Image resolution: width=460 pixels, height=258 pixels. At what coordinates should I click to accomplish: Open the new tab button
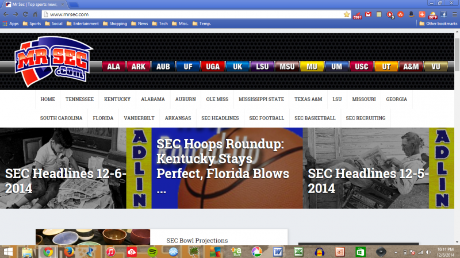(74, 5)
